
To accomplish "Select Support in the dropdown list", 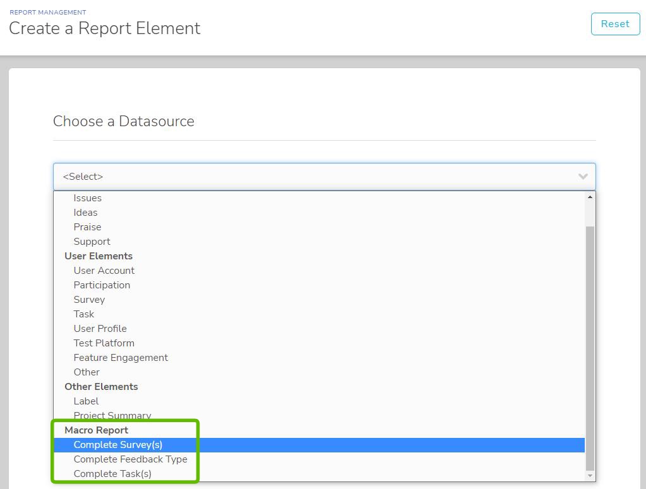I will pyautogui.click(x=92, y=242).
